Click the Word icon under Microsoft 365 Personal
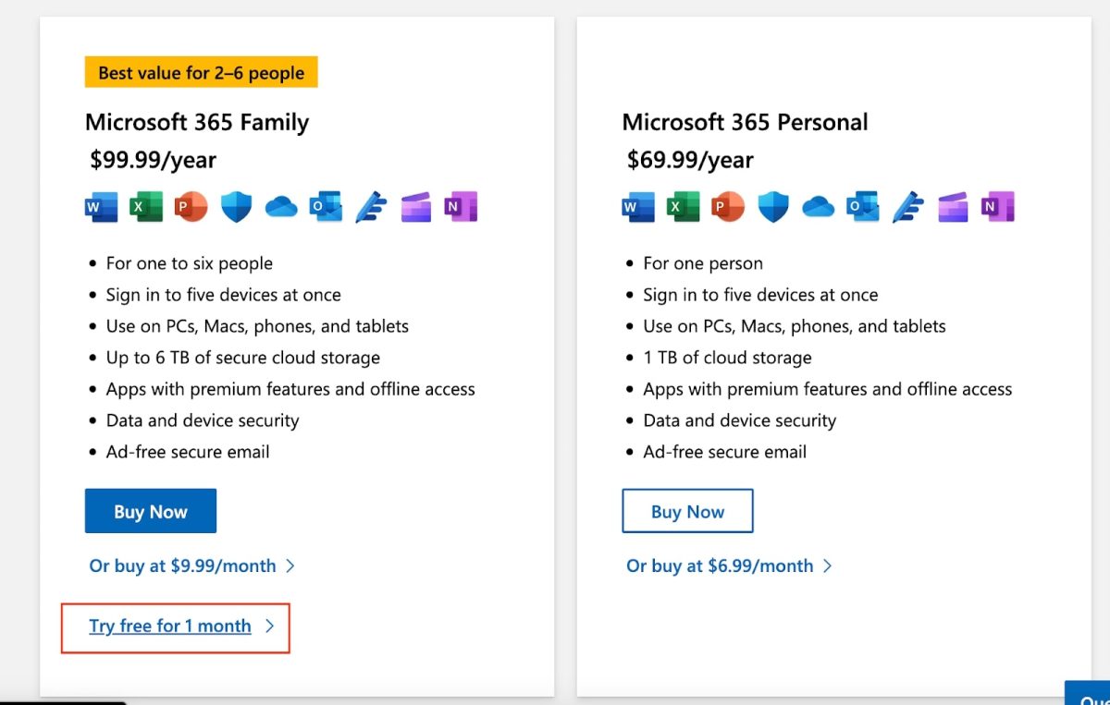1110x705 pixels. 637,207
